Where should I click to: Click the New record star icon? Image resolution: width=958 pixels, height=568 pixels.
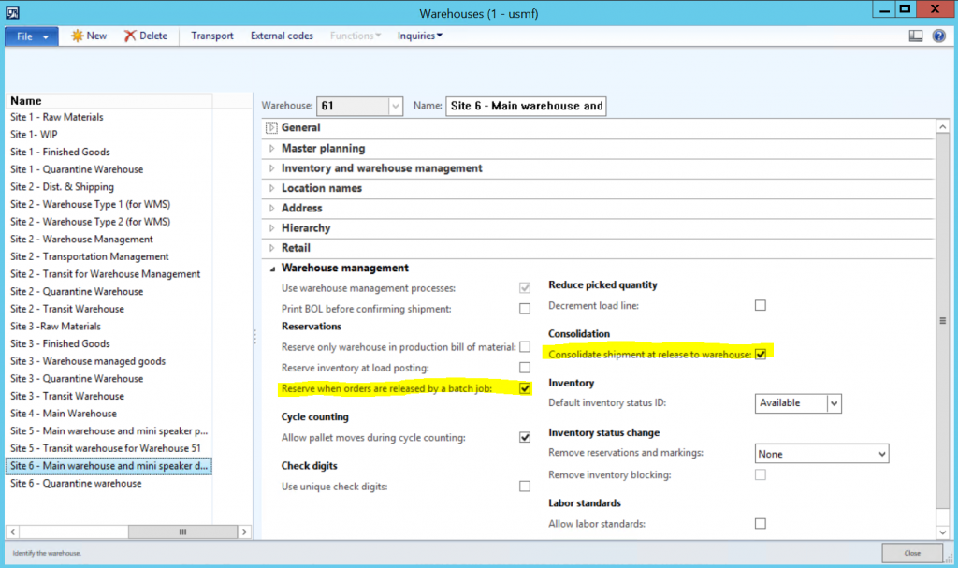coord(77,36)
